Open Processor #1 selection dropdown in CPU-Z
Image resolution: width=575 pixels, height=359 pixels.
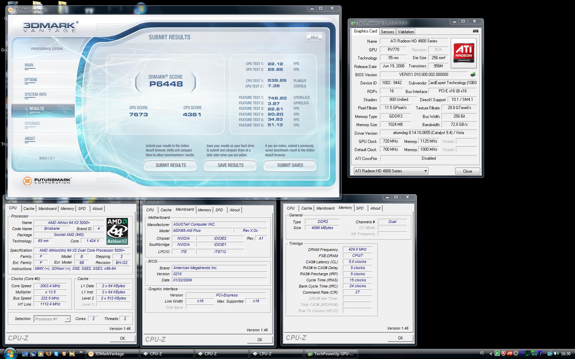[52, 319]
